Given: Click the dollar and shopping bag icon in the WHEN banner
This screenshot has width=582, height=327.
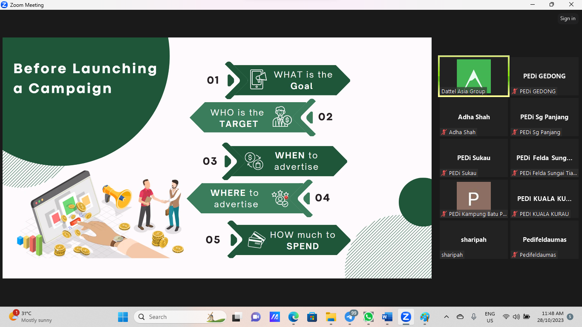Looking at the screenshot, I should pos(254,161).
